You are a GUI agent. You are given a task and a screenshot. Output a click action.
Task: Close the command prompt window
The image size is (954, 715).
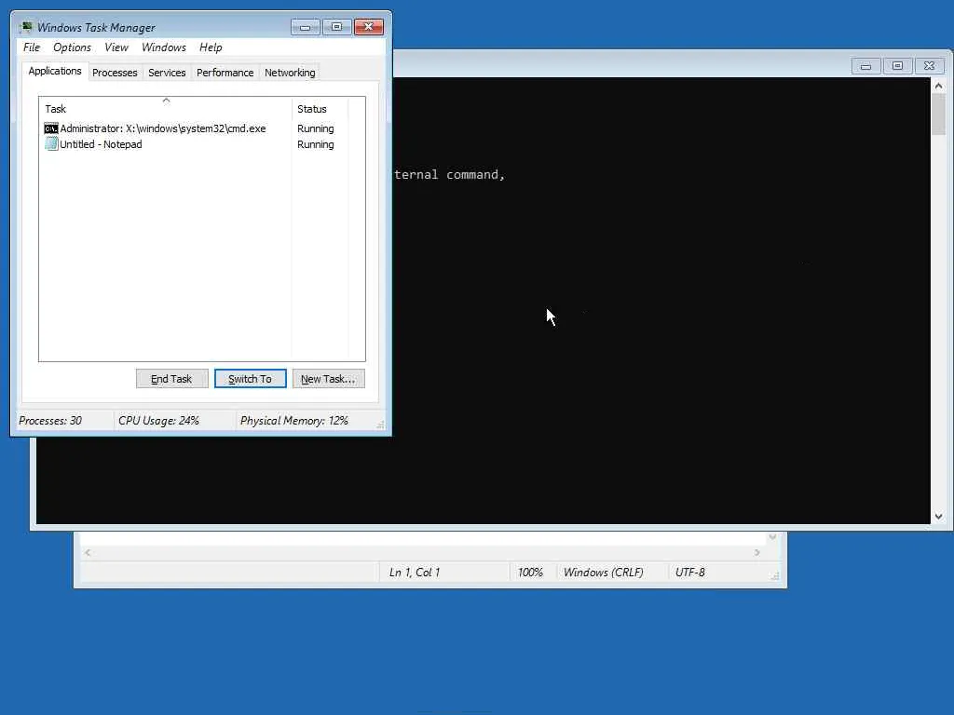click(x=929, y=66)
